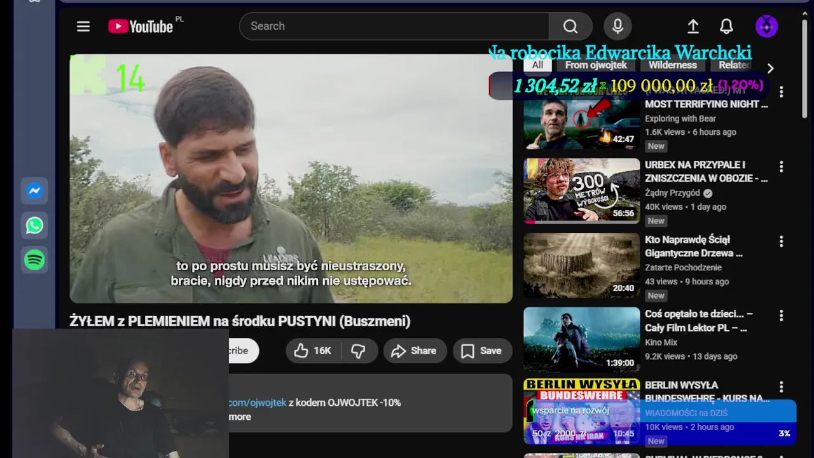Open the MOST TERRIFYING NIGHT thumbnail
This screenshot has width=814, height=458.
click(x=581, y=118)
